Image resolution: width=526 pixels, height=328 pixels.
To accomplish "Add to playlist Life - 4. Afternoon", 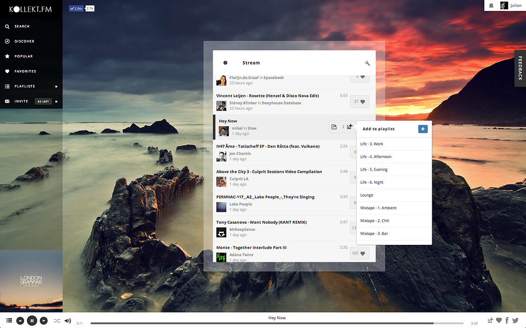I will coord(394,157).
